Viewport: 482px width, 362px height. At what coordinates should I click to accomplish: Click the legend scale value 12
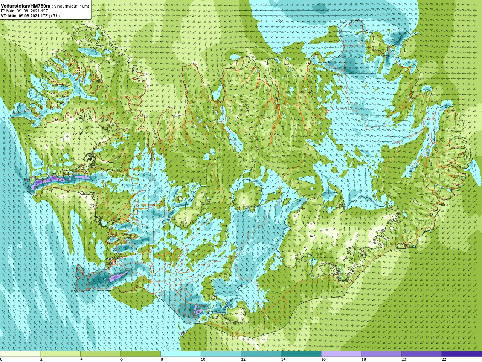click(243, 359)
